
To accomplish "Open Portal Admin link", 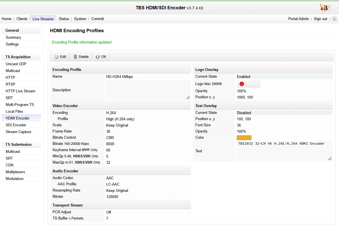I will (x=298, y=19).
